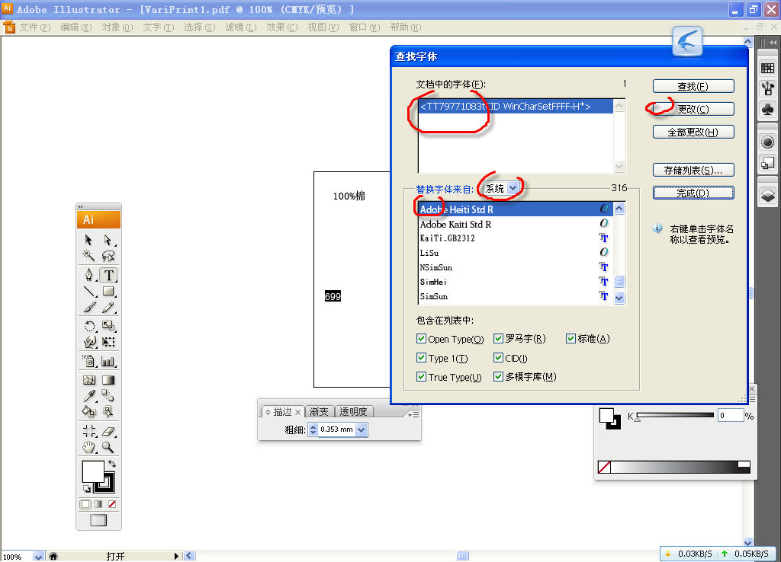
Task: Select SimSun in the replacement font list
Action: pos(515,296)
